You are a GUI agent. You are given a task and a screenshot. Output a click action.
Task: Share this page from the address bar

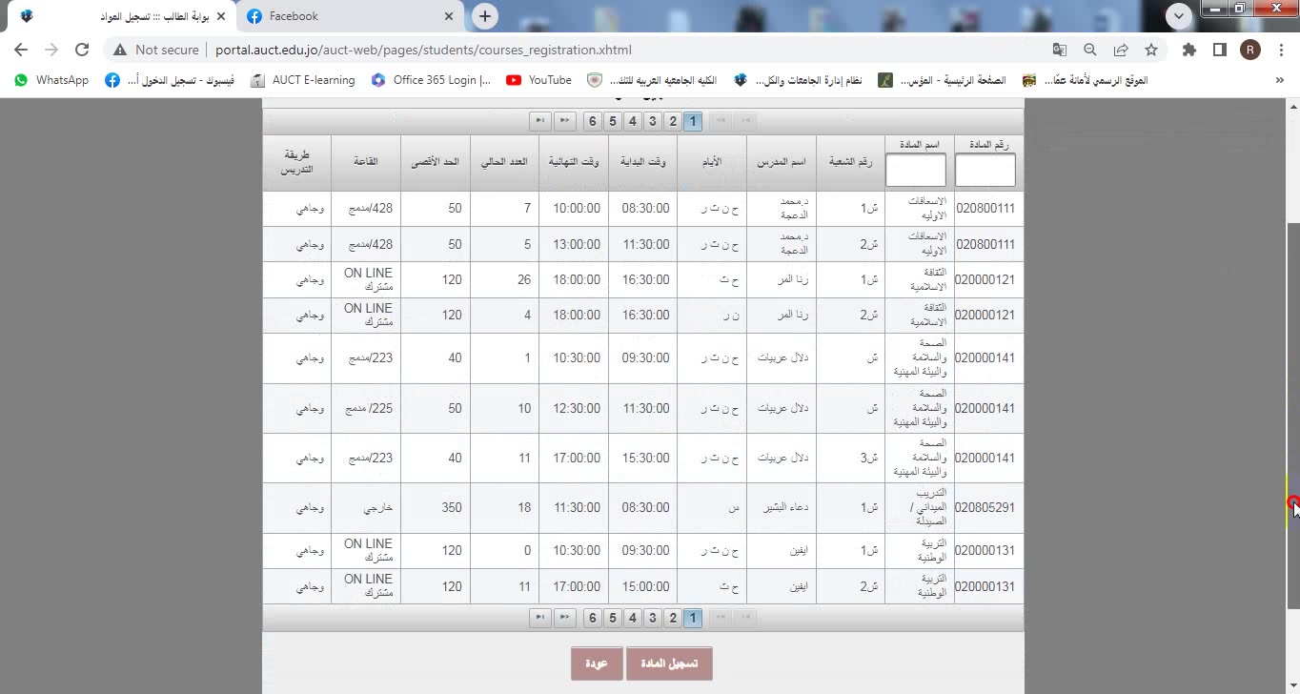[x=1121, y=50]
